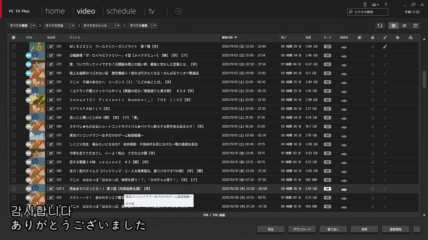Screen dimensions: 428x240
Task: Open the schedule tab
Action: [121, 11]
